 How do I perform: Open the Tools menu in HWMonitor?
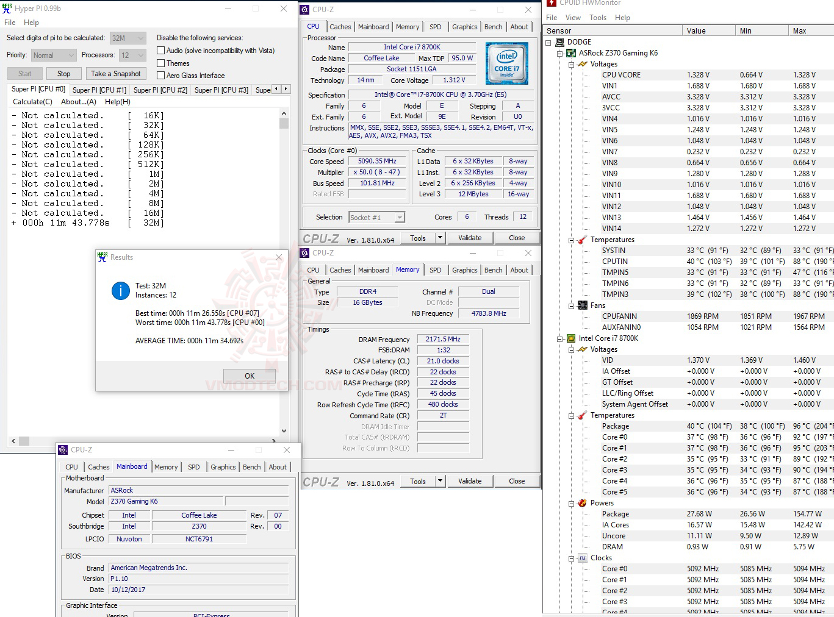[x=598, y=18]
